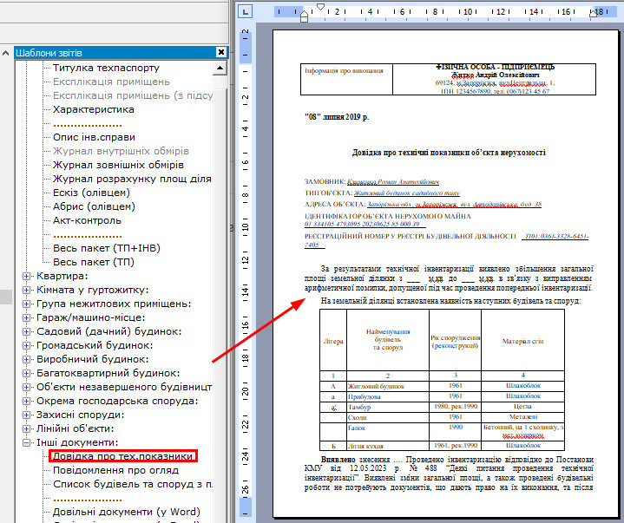This screenshot has width=624, height=523.
Task: Open Довільні документи (у Word) item
Action: [x=127, y=512]
